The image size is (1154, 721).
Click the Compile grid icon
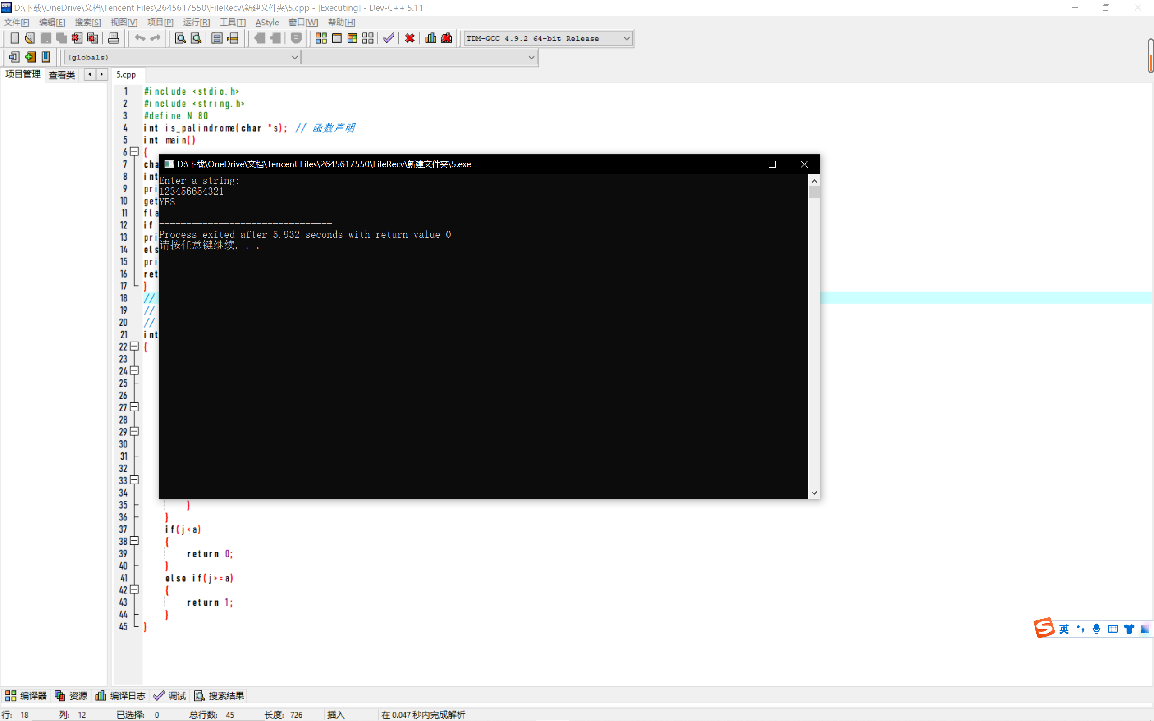click(321, 38)
